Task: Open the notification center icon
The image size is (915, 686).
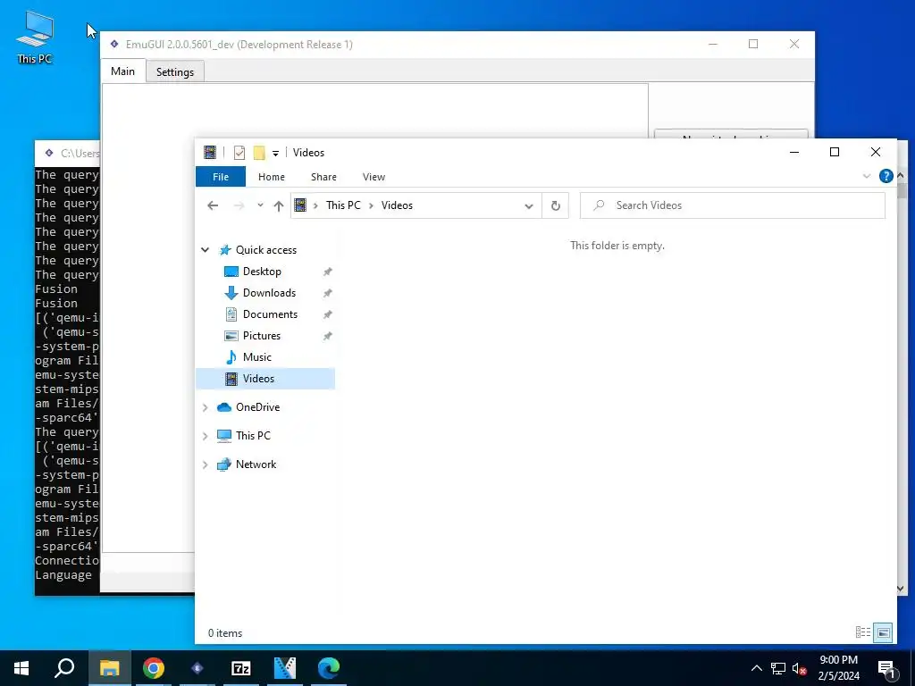Action: point(886,668)
